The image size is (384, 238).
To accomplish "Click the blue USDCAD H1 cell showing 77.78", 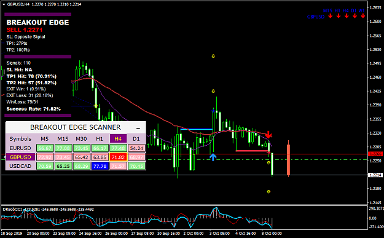I will [x=100, y=166].
